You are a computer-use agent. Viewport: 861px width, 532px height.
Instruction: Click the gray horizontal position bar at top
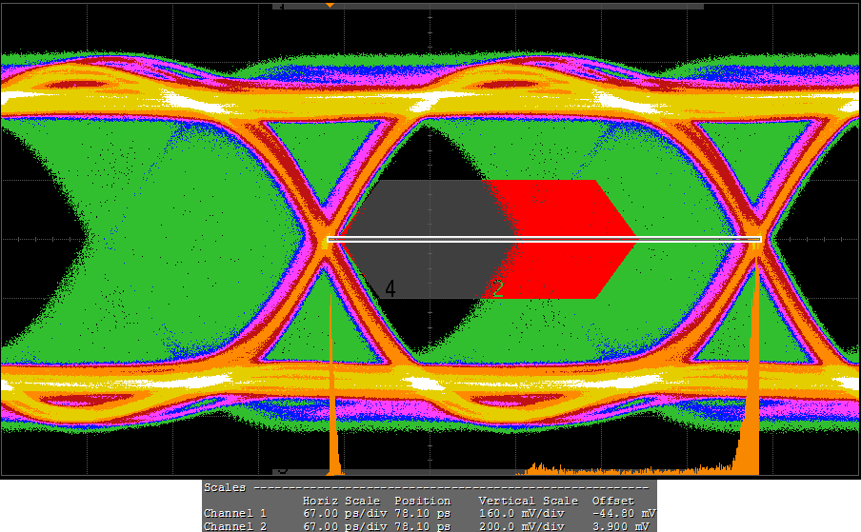[x=495, y=6]
